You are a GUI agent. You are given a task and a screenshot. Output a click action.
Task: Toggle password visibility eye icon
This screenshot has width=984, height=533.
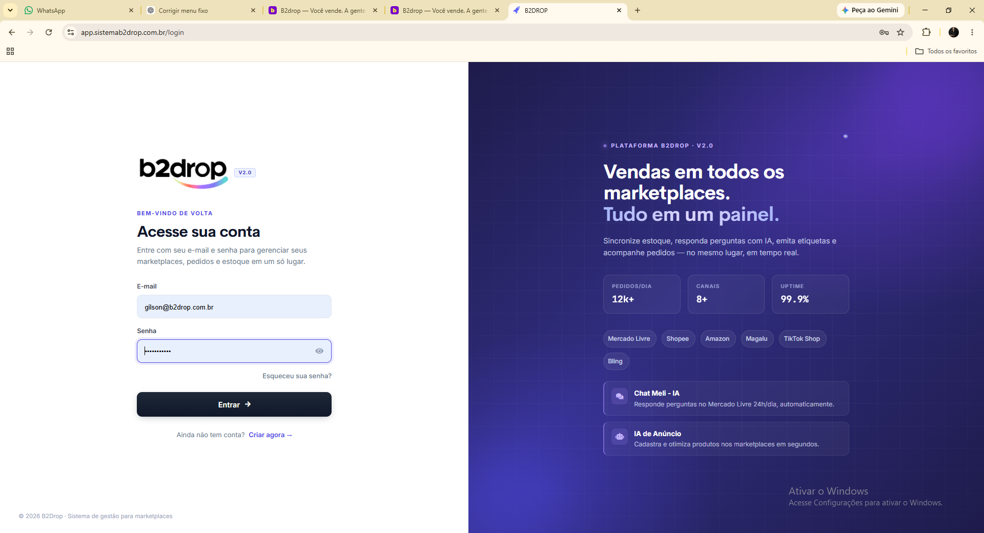point(319,351)
